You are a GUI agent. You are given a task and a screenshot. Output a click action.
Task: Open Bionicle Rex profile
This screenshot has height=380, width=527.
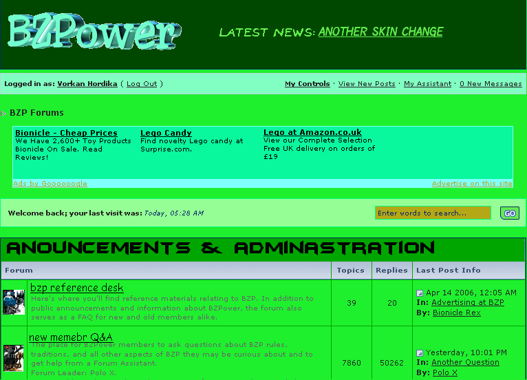456,313
